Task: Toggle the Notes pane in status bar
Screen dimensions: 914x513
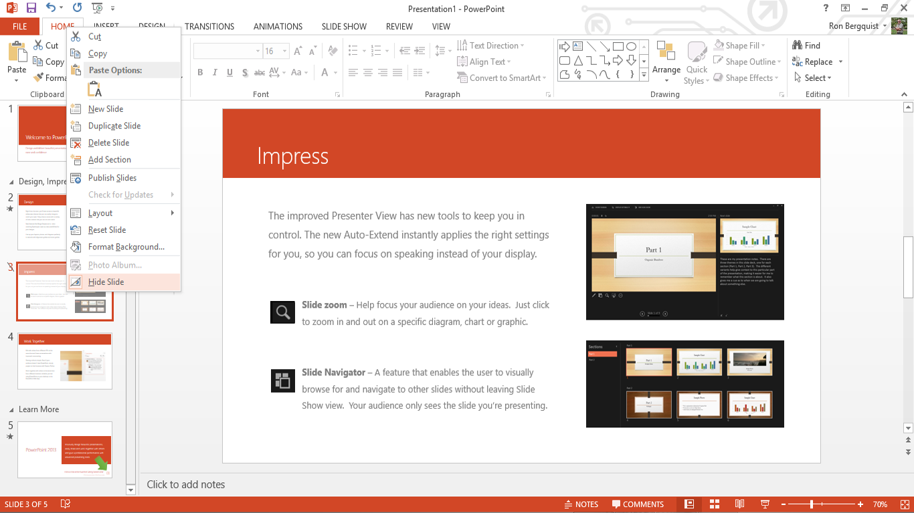Action: (x=581, y=504)
